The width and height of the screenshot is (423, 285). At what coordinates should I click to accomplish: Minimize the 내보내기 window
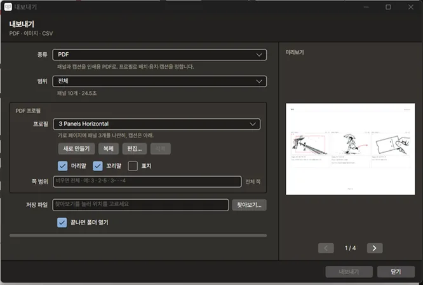pyautogui.click(x=366, y=7)
